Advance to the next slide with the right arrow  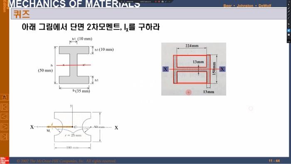4,127
